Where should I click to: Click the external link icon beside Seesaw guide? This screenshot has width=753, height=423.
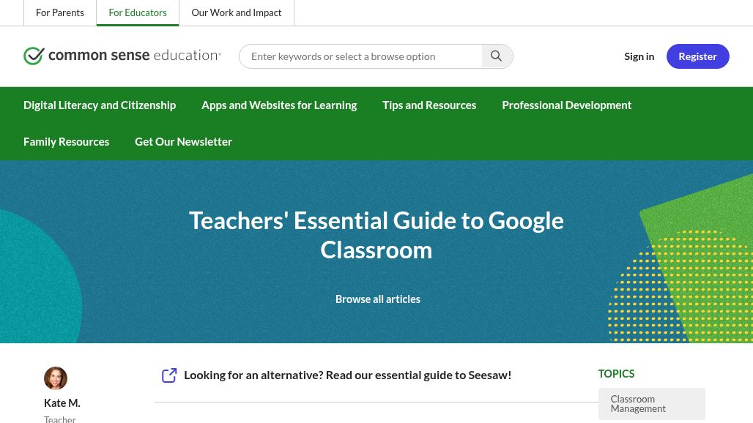point(169,375)
